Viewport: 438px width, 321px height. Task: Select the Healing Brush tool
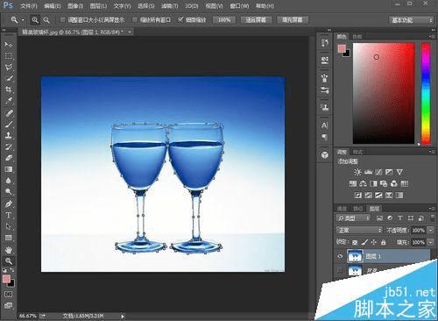[9, 113]
